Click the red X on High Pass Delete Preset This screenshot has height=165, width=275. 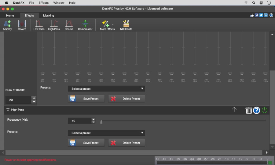(x=113, y=143)
